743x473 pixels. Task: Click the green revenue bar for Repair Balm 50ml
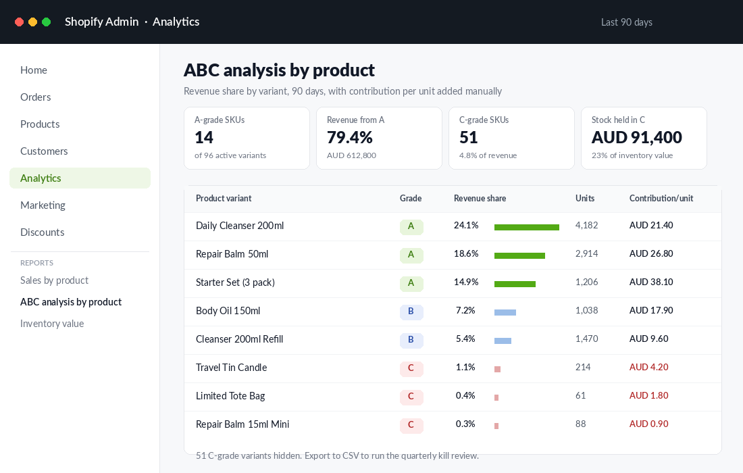tap(519, 256)
